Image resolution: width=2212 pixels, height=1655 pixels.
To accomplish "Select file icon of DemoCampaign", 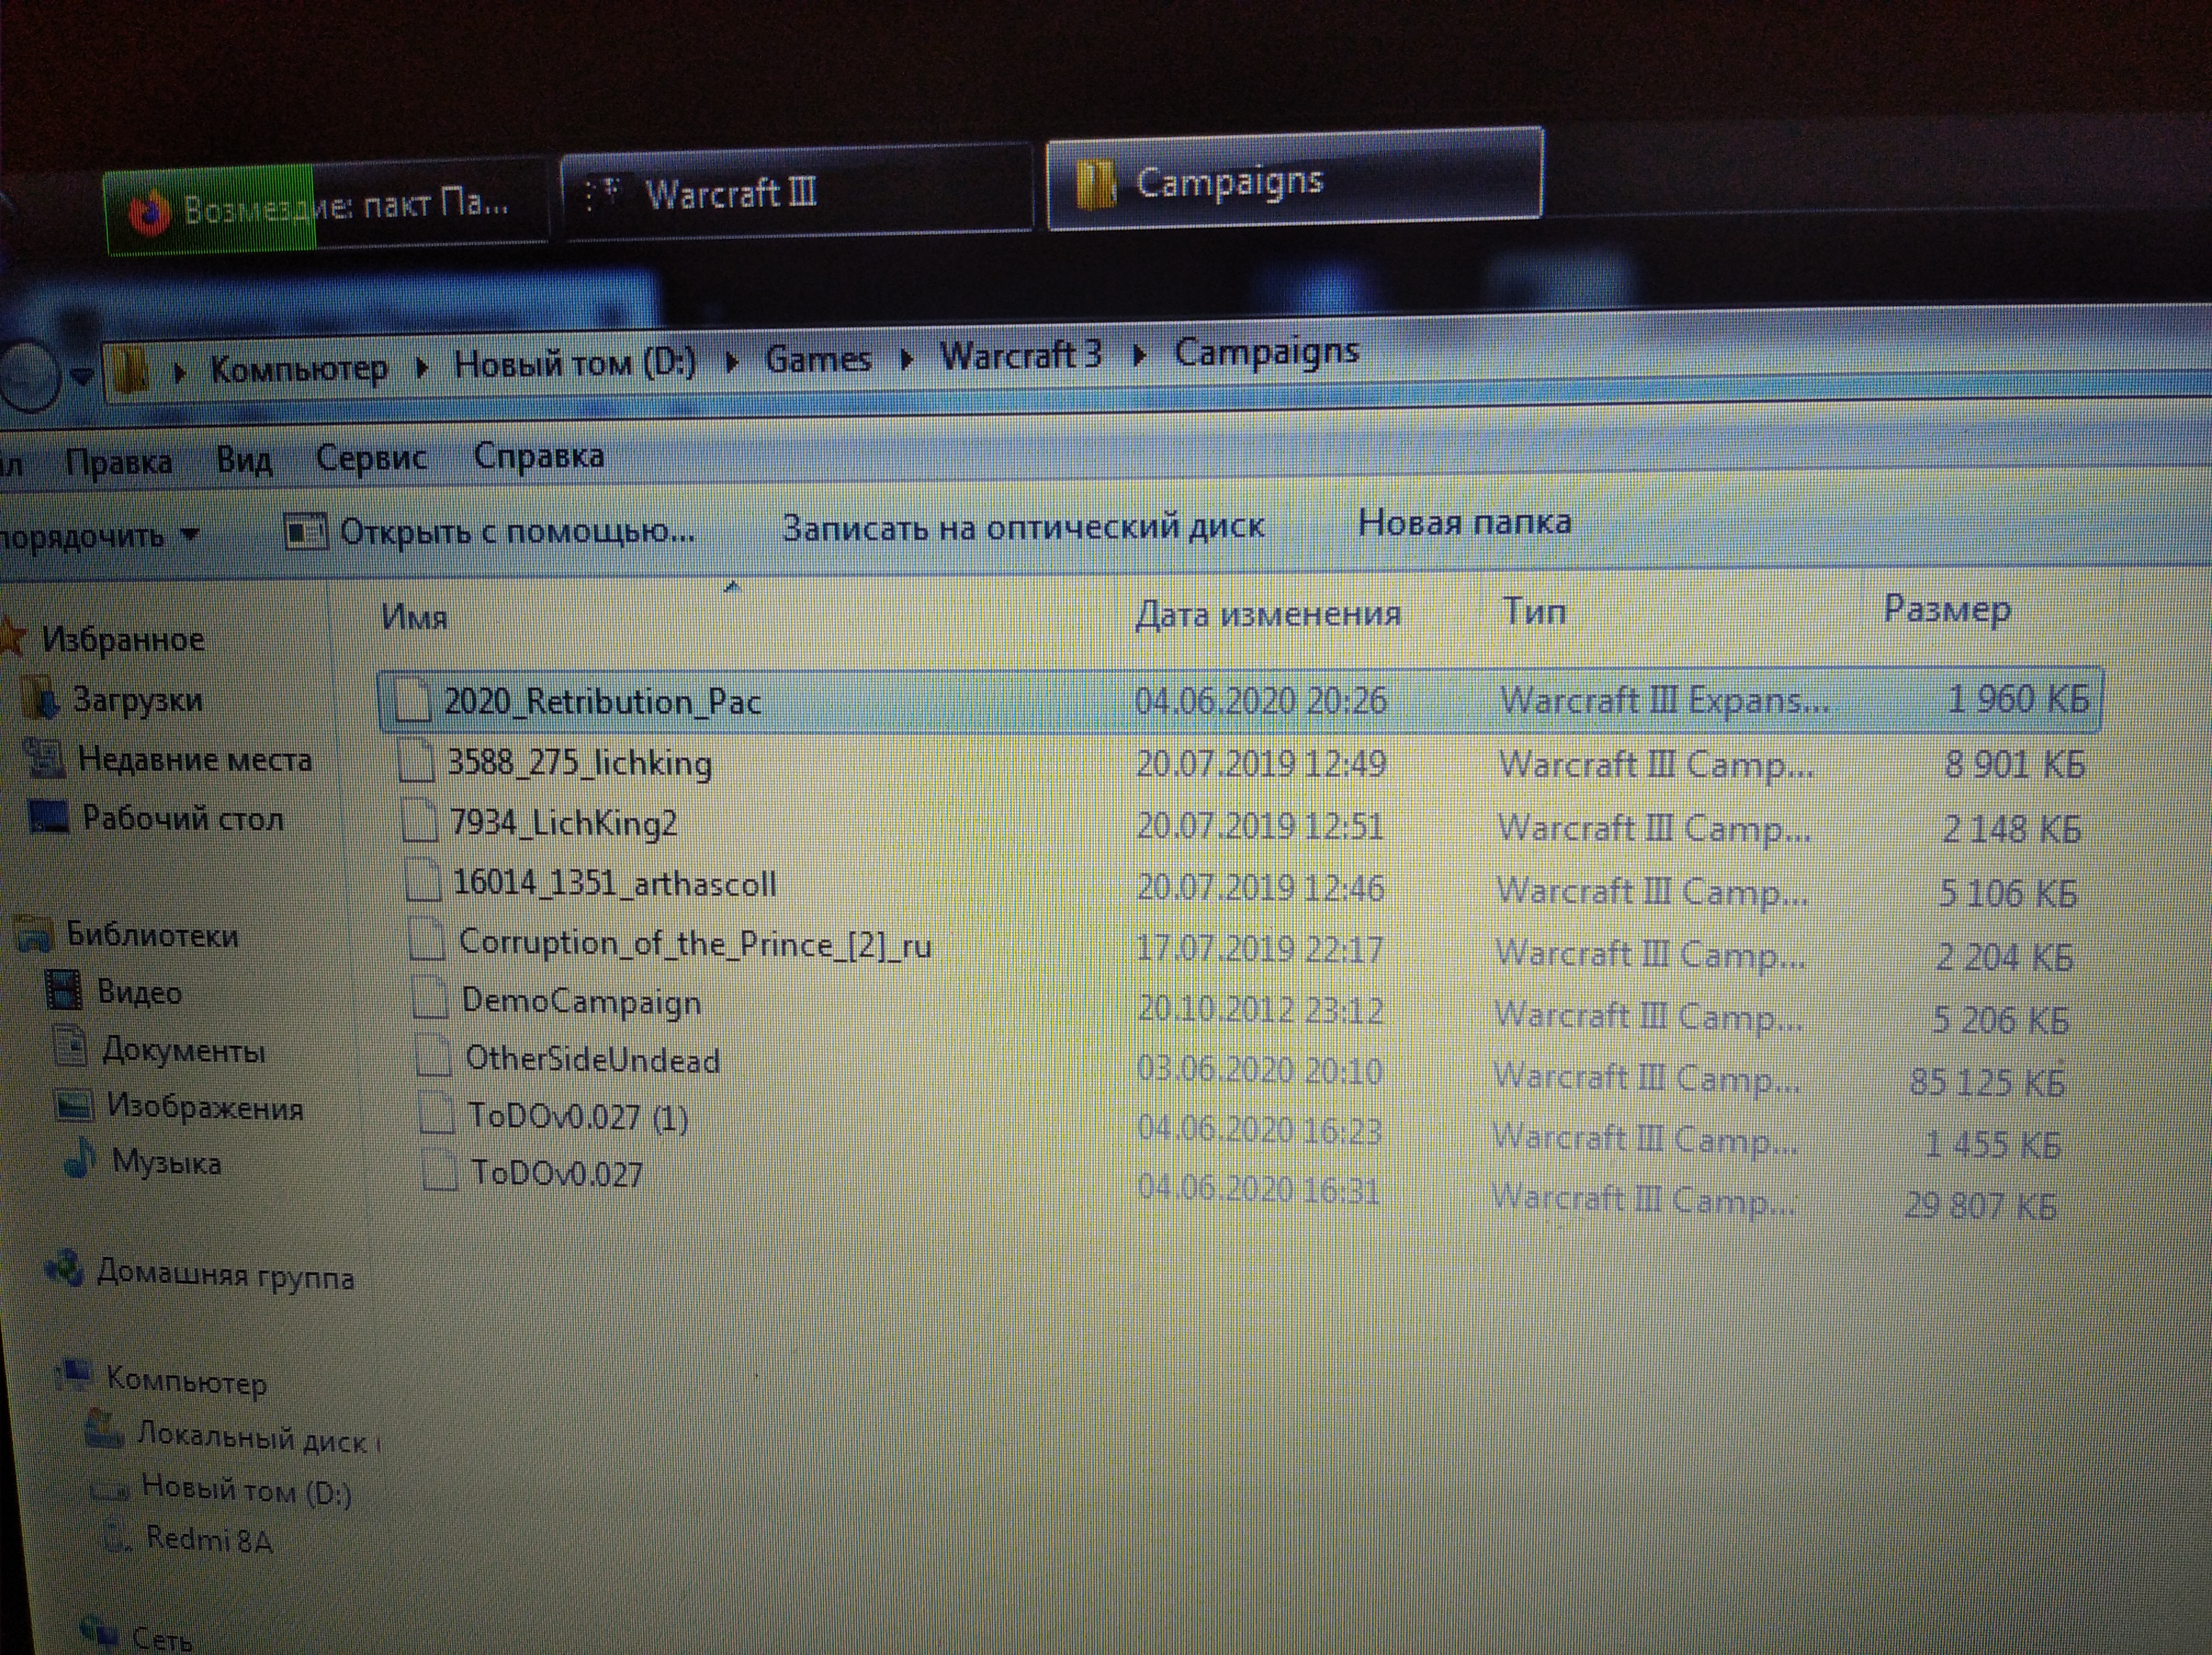I will pos(431,998).
